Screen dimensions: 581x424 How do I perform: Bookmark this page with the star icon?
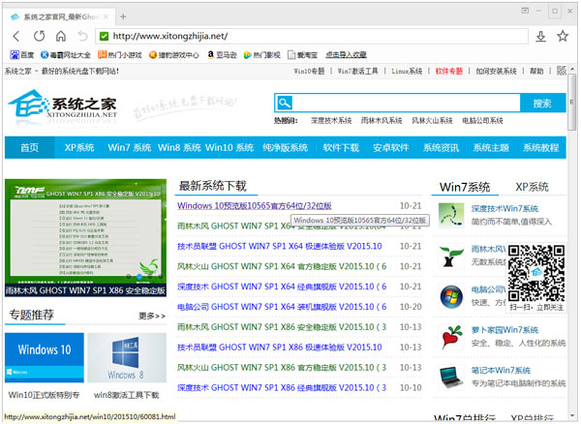(563, 36)
